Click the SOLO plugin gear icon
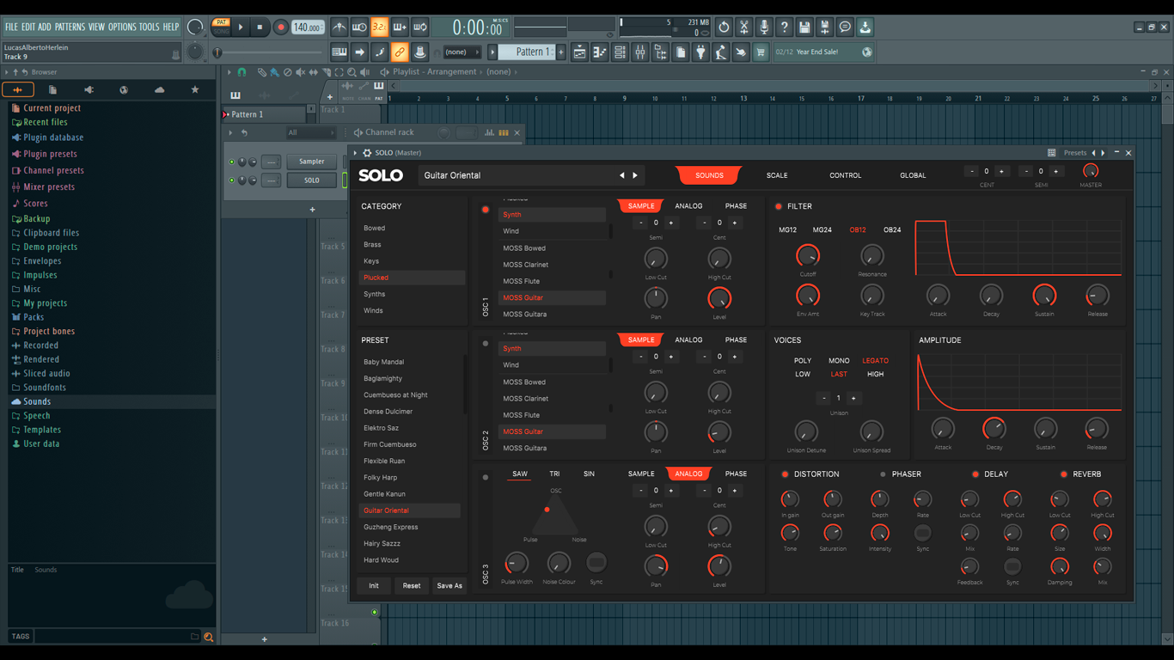 coord(367,153)
